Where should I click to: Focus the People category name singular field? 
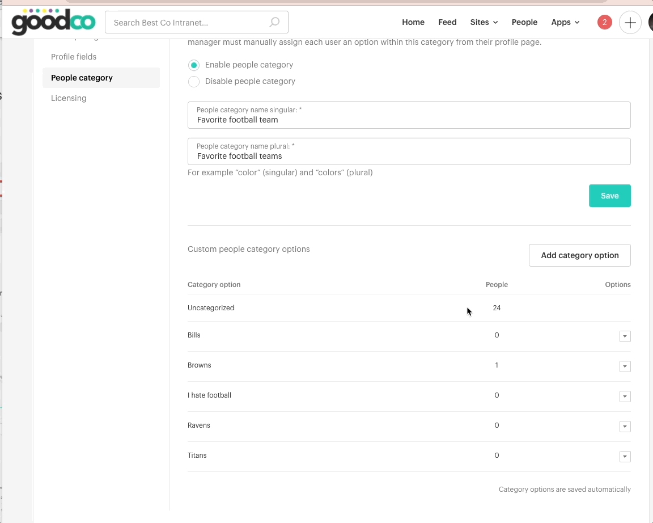pyautogui.click(x=409, y=120)
